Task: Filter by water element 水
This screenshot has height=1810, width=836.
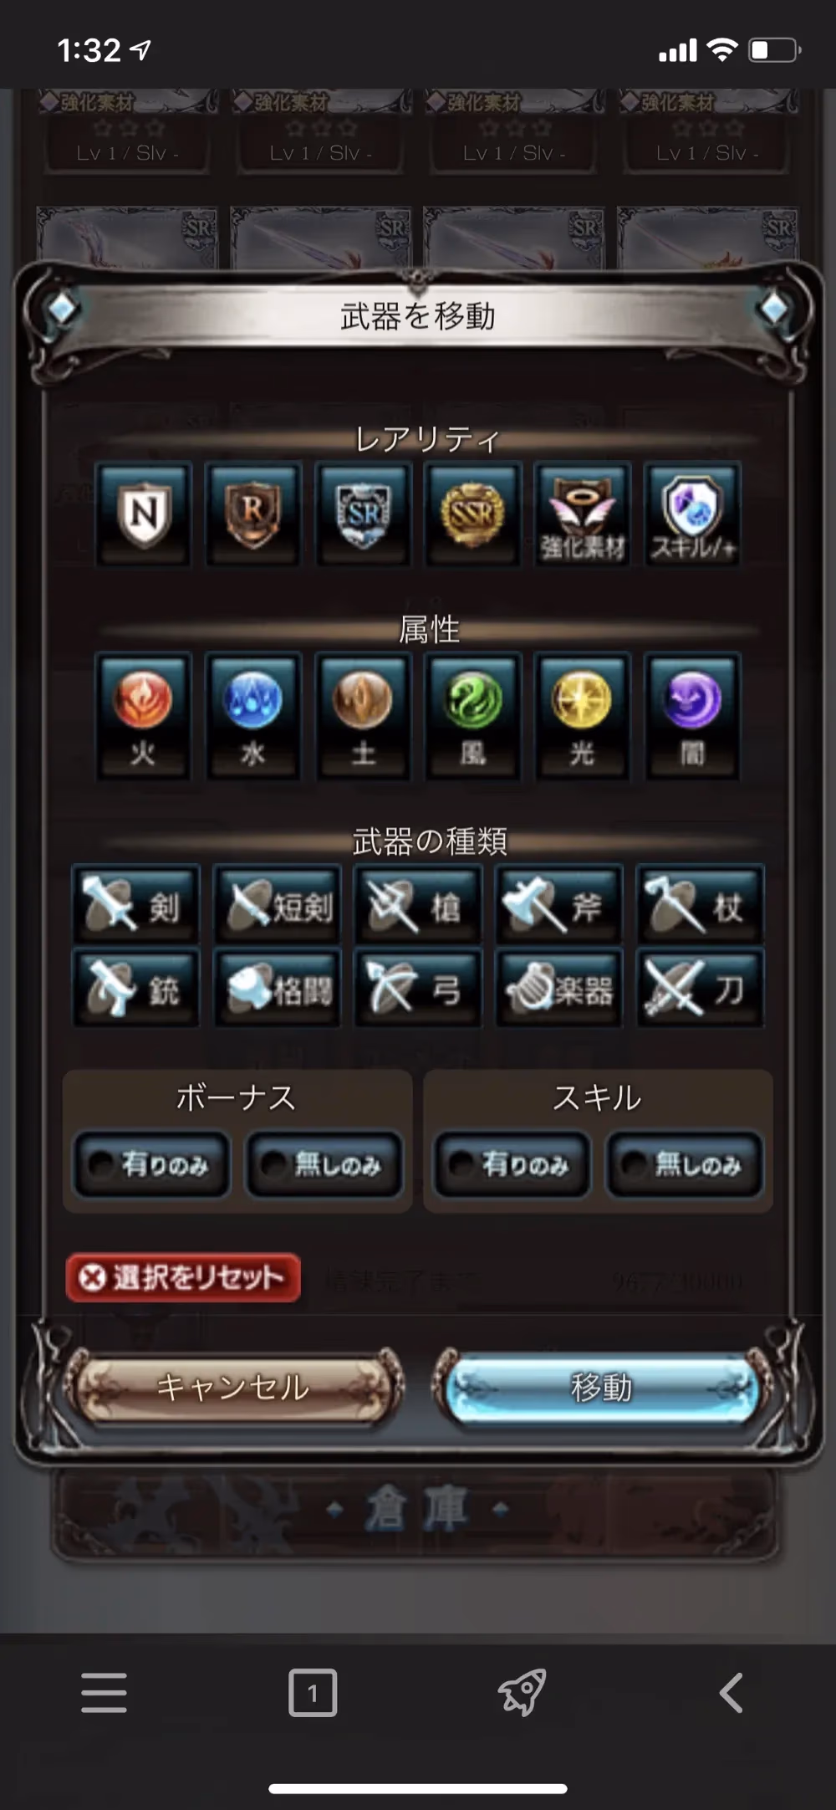Action: tap(252, 715)
